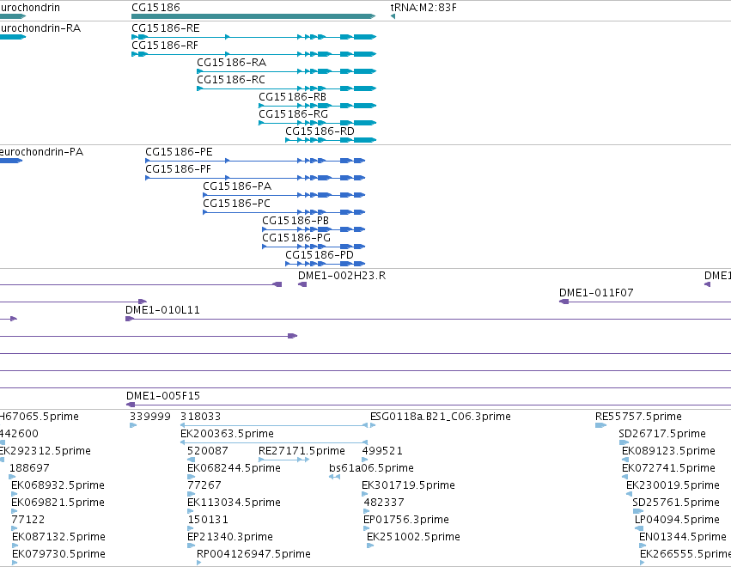
Task: Click RP004126947.5prime EST
Action: click(253, 555)
